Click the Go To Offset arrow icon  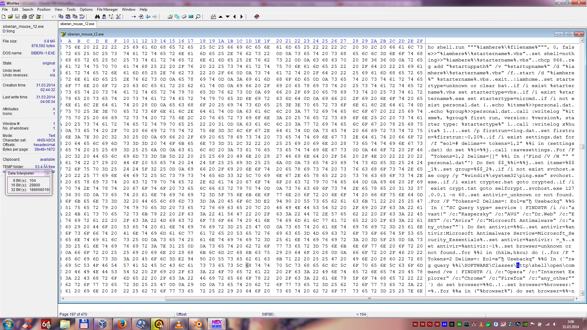134,17
